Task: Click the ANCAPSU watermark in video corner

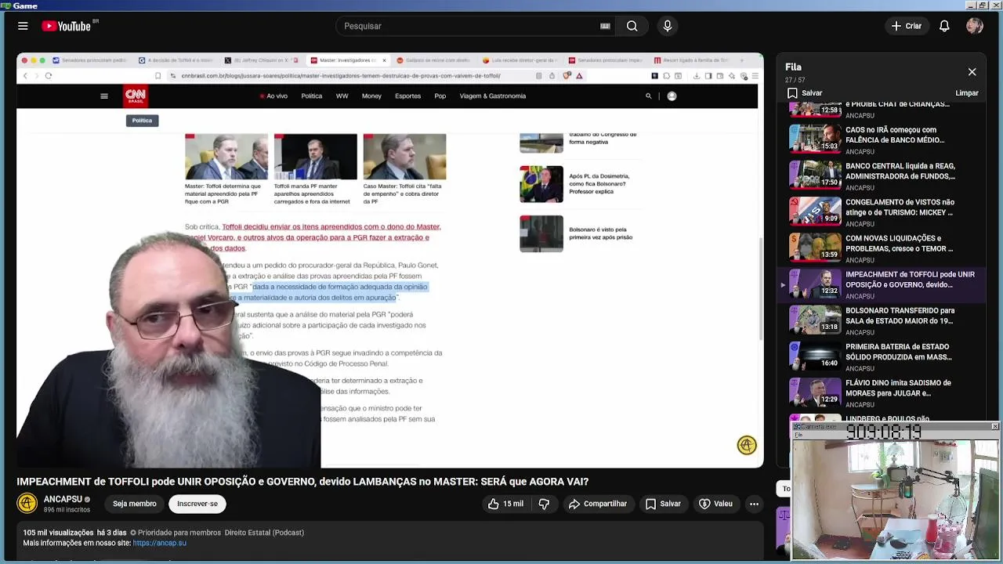Action: coord(747,445)
